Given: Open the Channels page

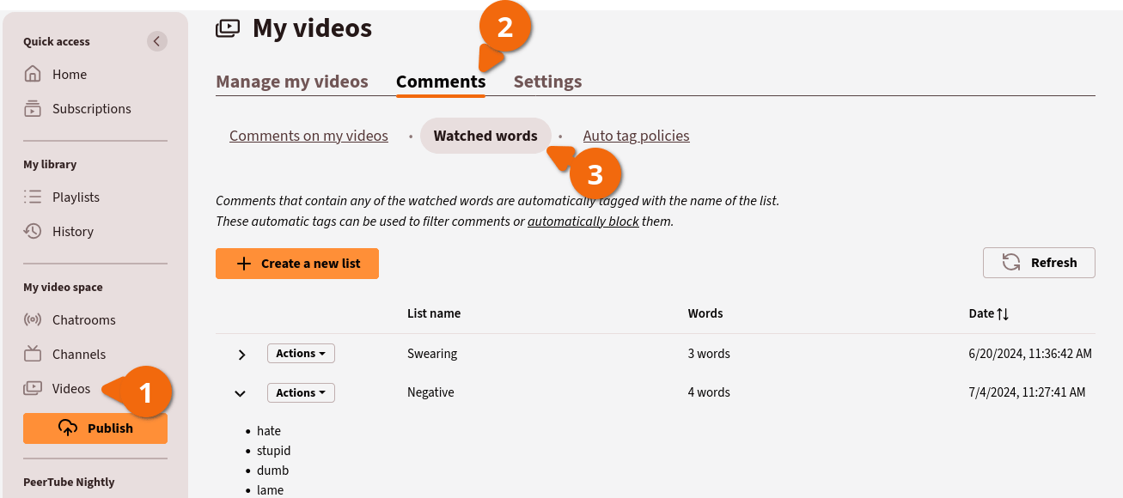Looking at the screenshot, I should (x=79, y=355).
